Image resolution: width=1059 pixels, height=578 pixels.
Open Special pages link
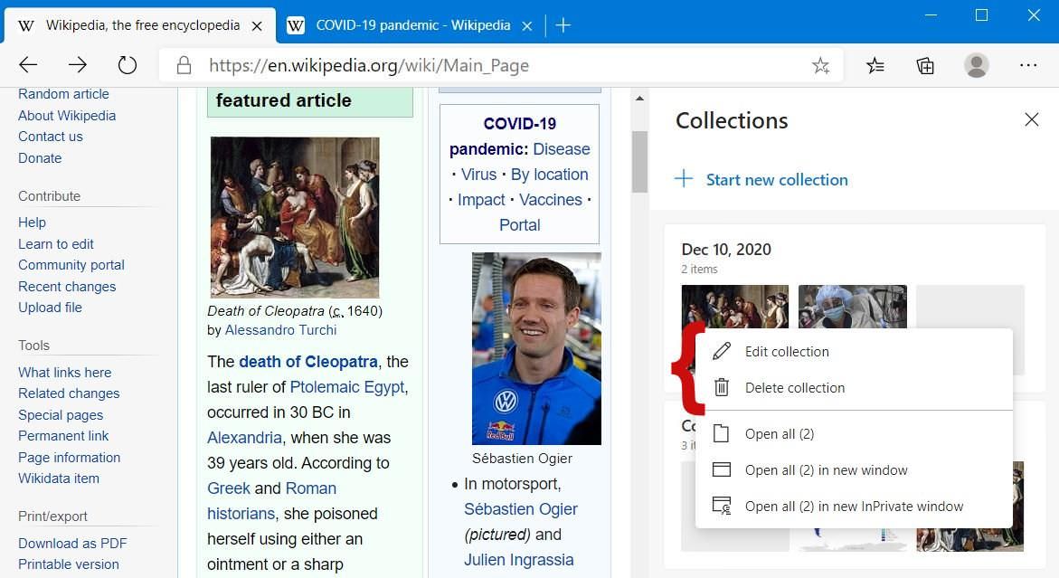click(x=61, y=414)
